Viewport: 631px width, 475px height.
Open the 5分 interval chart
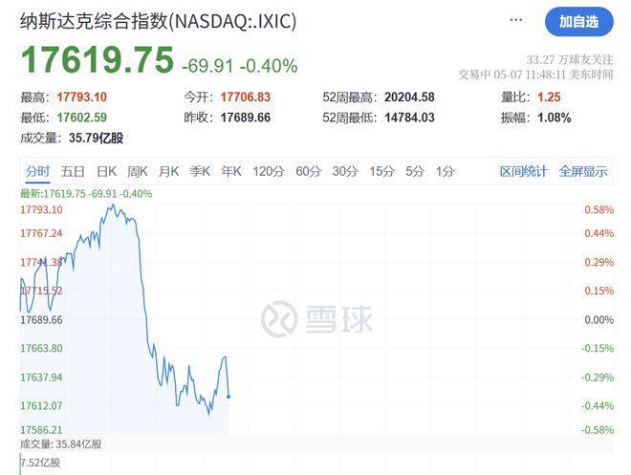pyautogui.click(x=415, y=171)
